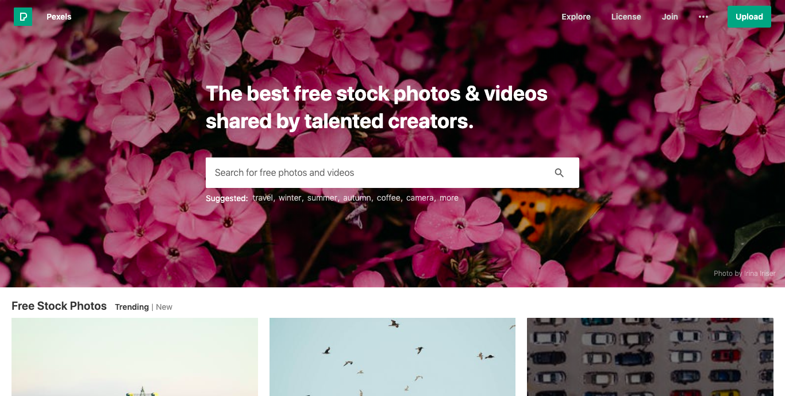Open the Explore menu
The width and height of the screenshot is (785, 396).
click(576, 17)
